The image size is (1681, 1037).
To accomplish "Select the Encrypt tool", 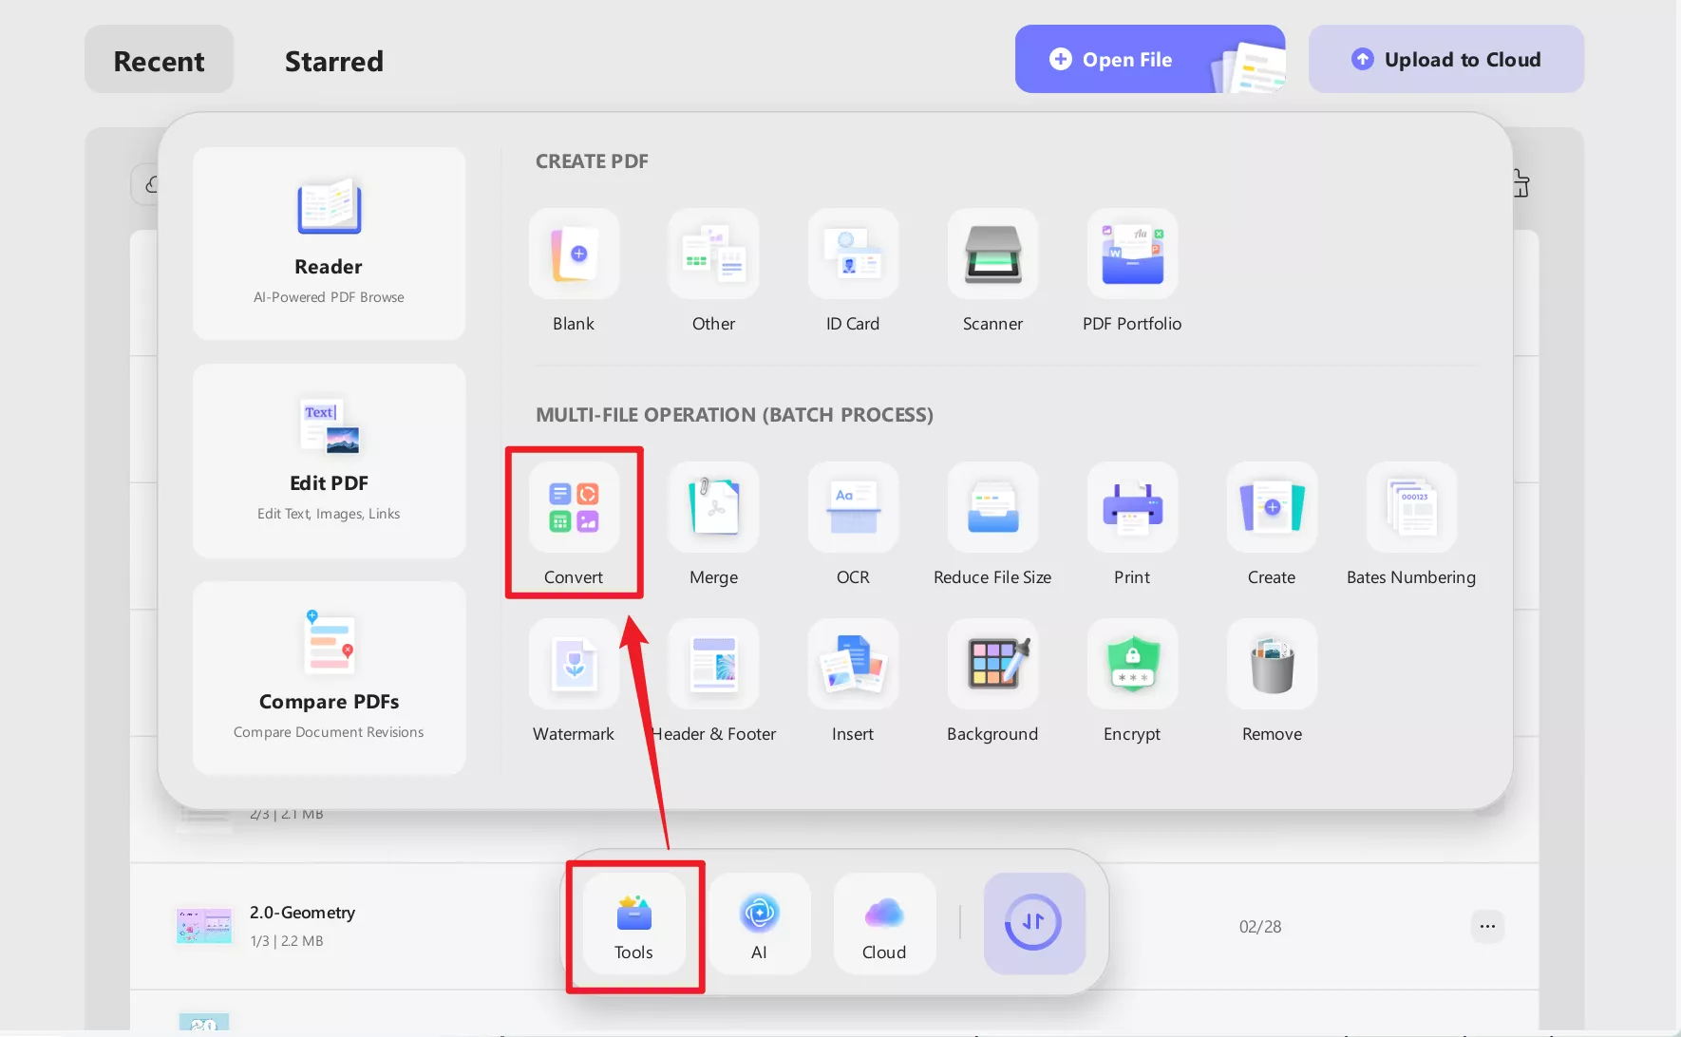I will click(x=1132, y=664).
